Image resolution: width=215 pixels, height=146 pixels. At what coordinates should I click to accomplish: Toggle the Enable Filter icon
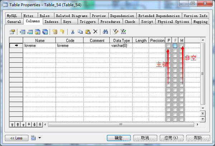123,32
